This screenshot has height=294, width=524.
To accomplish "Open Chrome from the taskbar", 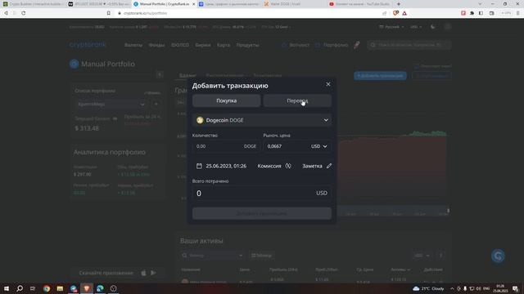I will pyautogui.click(x=47, y=288).
